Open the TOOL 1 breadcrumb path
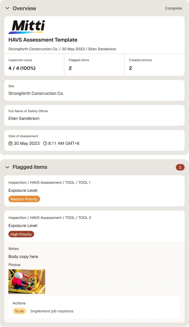 point(50,182)
